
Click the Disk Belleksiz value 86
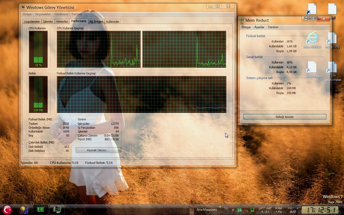[67, 151]
